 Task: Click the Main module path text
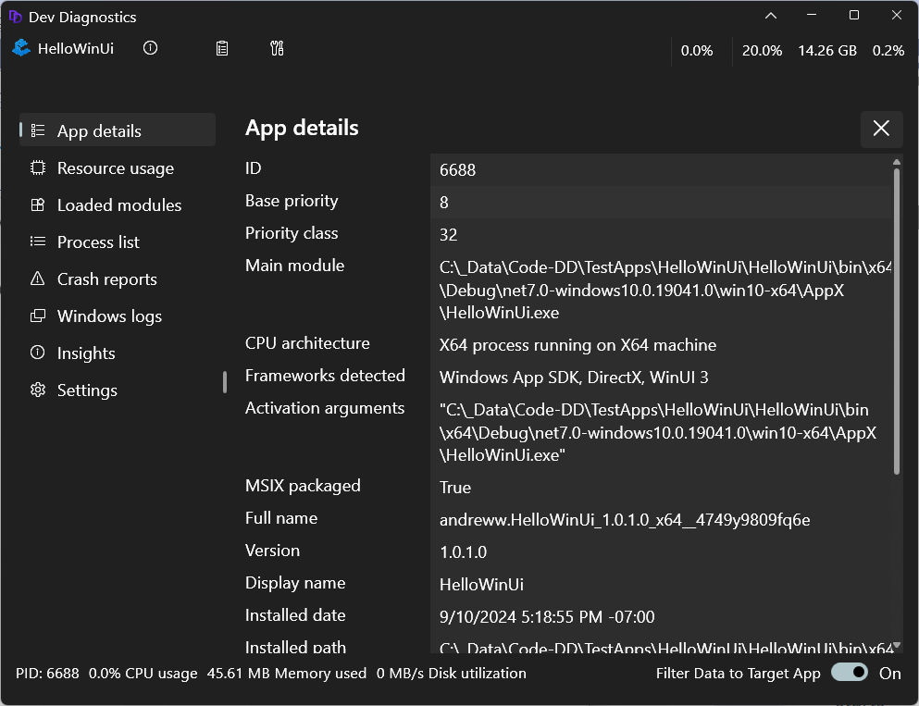(x=665, y=290)
